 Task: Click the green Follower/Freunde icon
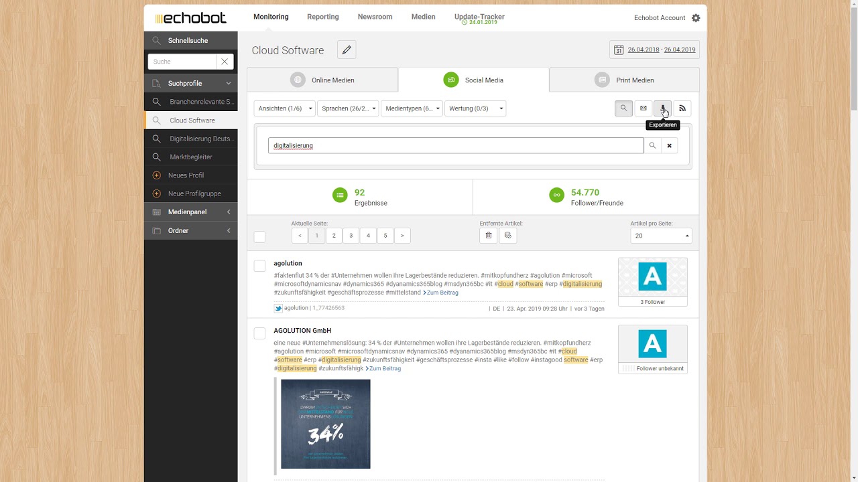pos(556,195)
